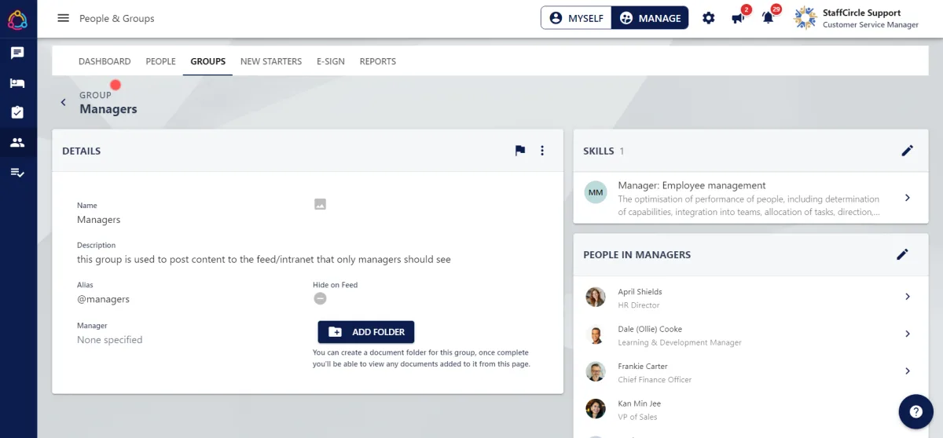The height and width of the screenshot is (438, 943).
Task: Click the ADD FOLDER button
Action: [366, 332]
